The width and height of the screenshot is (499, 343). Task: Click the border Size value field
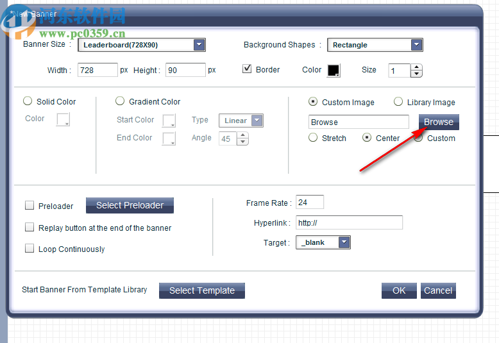400,71
